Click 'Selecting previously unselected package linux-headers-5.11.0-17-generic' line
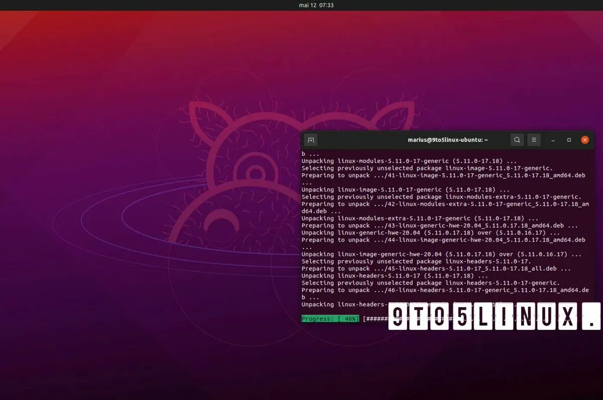This screenshot has width=603, height=400. point(431,283)
